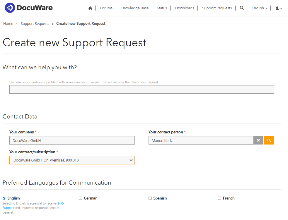Open the Knowledge Base page
Screen dimensions: 288x220
click(134, 8)
